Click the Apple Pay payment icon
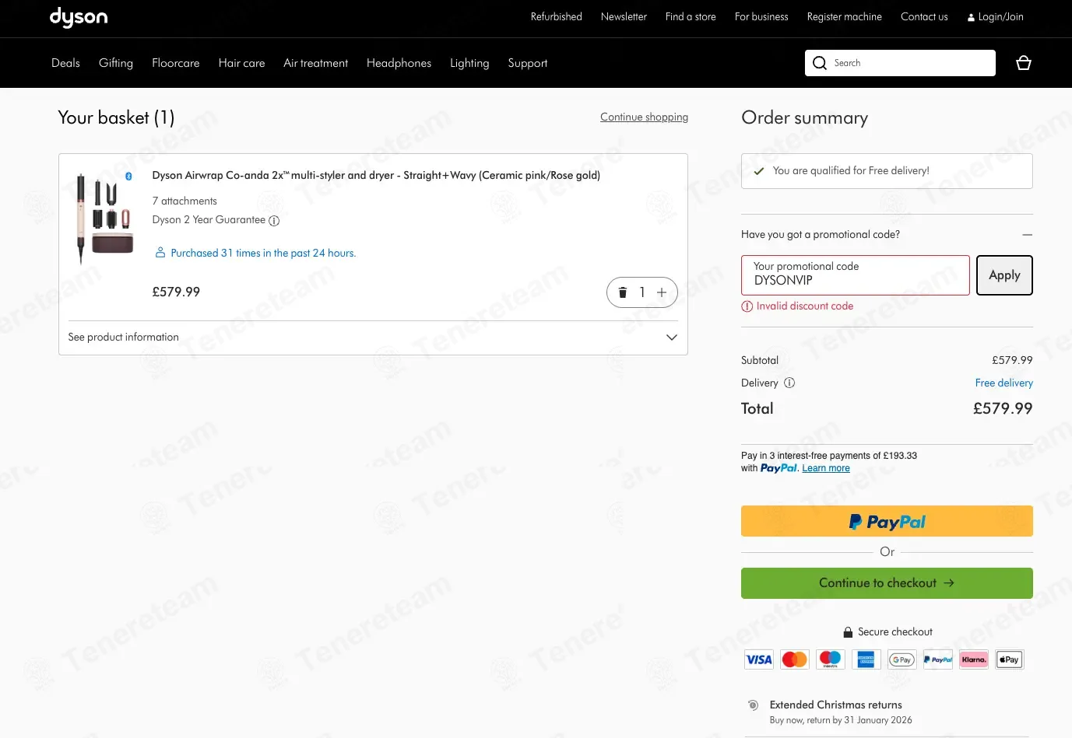1072x738 pixels. tap(1009, 659)
